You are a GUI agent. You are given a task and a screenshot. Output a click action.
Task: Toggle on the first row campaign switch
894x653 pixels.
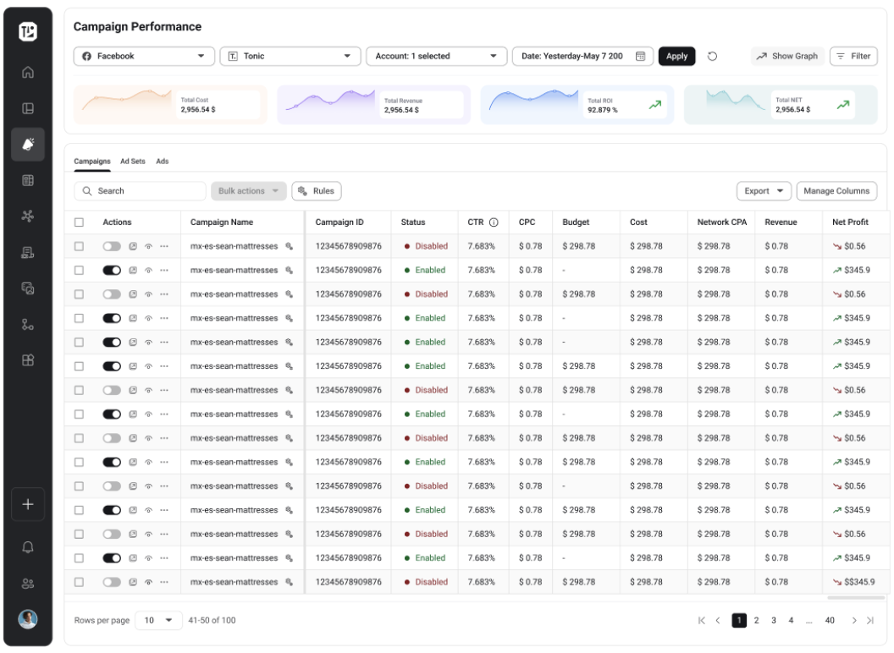[112, 246]
